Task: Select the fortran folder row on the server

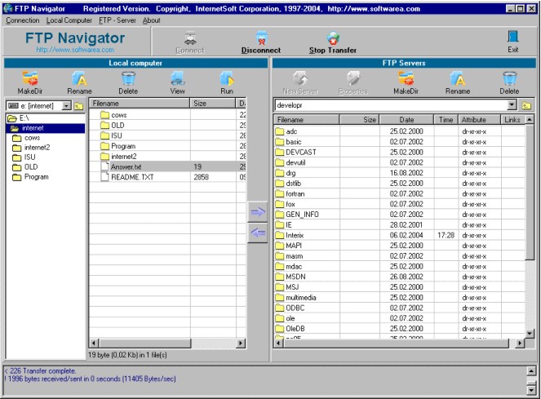Action: point(400,194)
